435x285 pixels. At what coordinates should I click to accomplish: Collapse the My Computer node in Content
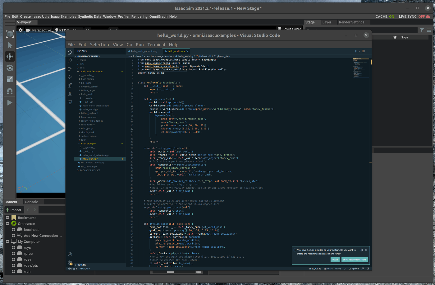coord(7,241)
